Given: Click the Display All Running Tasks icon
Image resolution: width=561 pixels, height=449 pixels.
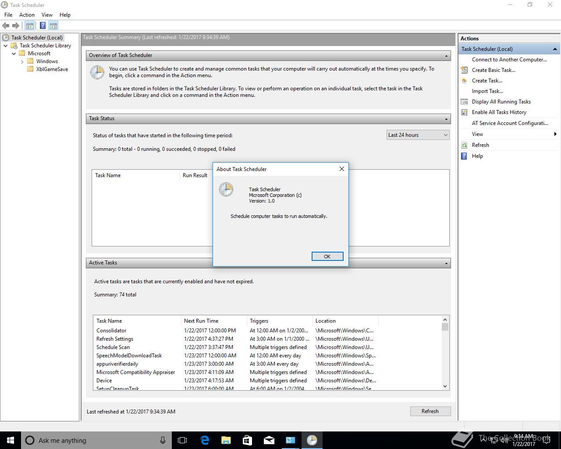Looking at the screenshot, I should [x=464, y=102].
